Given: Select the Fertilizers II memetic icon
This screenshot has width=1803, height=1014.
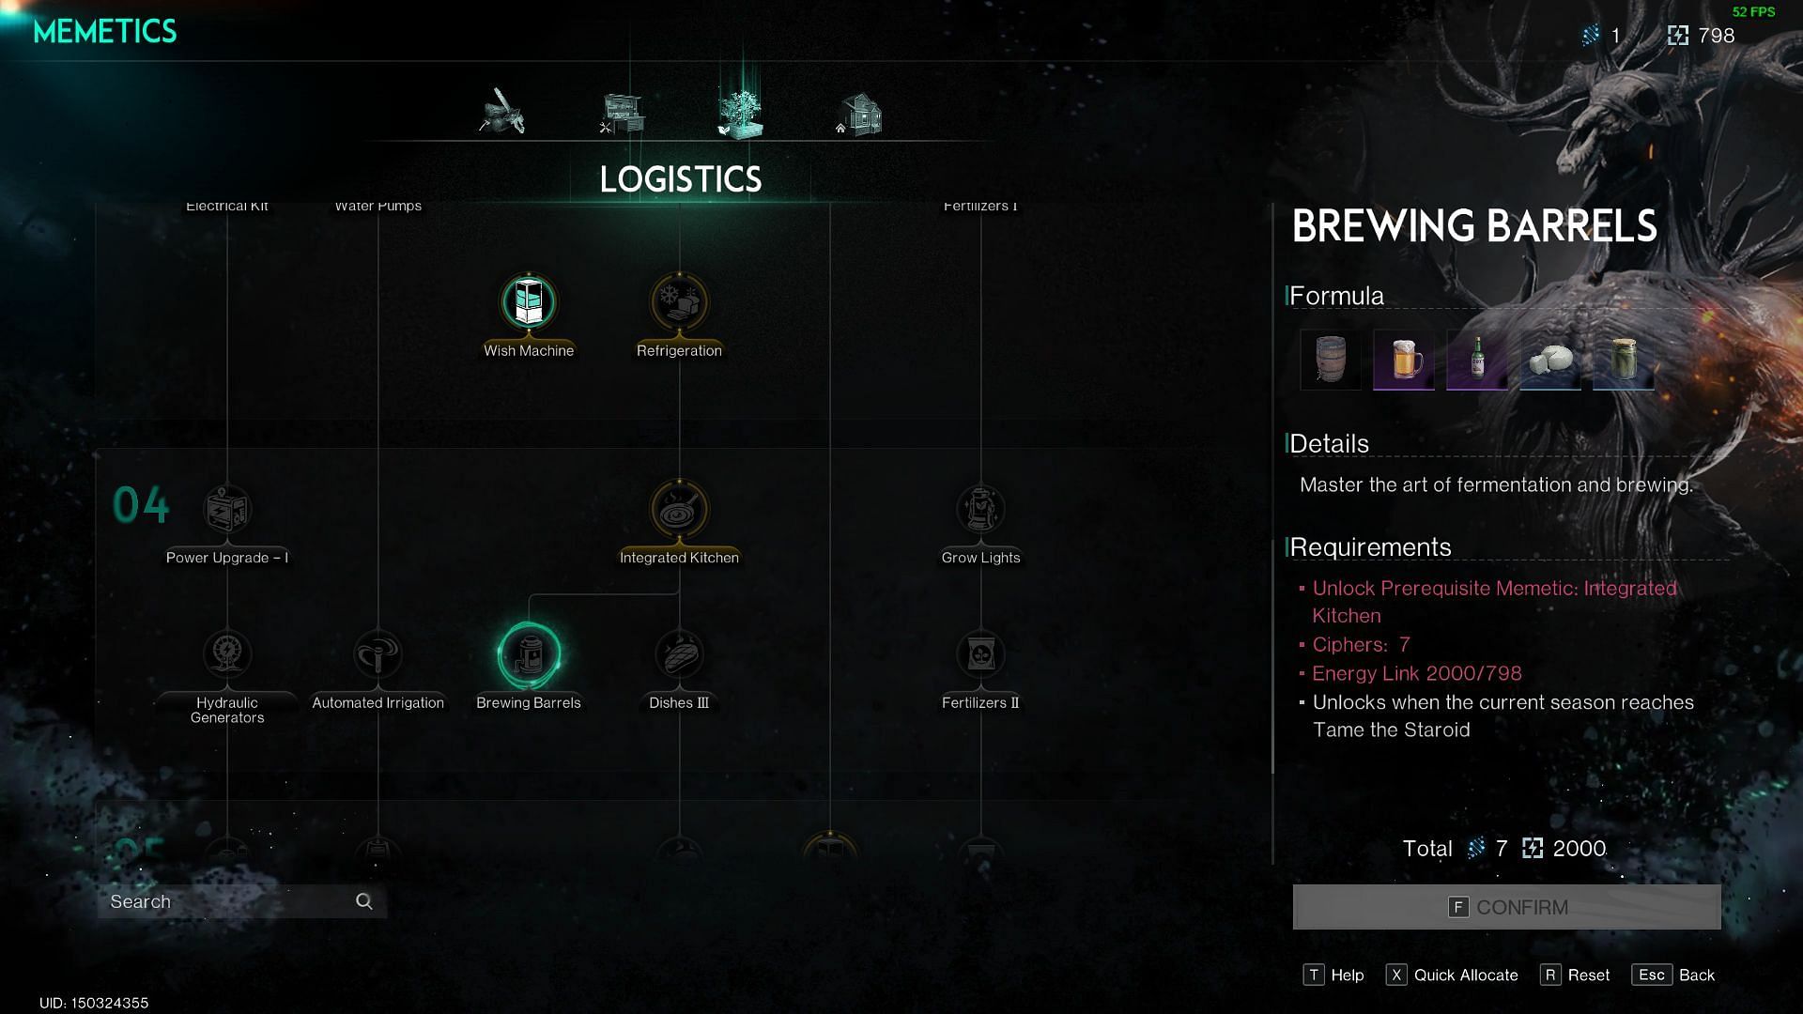Looking at the screenshot, I should coord(980,653).
